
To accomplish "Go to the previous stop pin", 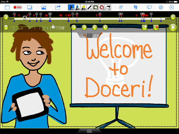I will pyautogui.click(x=74, y=27).
